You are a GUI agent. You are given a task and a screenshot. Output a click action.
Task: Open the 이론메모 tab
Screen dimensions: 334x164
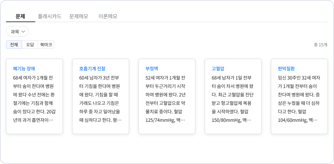[x=108, y=16]
